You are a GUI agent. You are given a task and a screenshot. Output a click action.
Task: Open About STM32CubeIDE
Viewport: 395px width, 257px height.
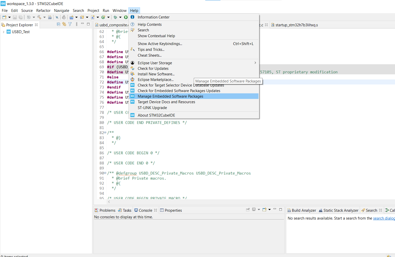[194, 115]
